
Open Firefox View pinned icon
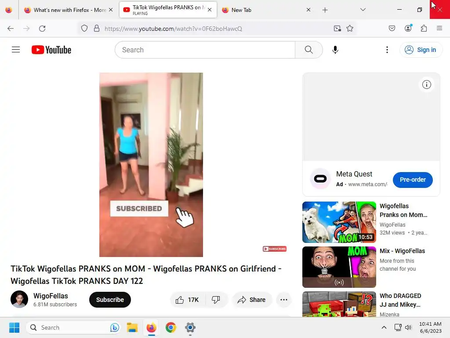(9, 10)
